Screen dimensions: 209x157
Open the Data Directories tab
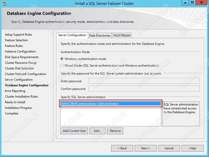100,36
